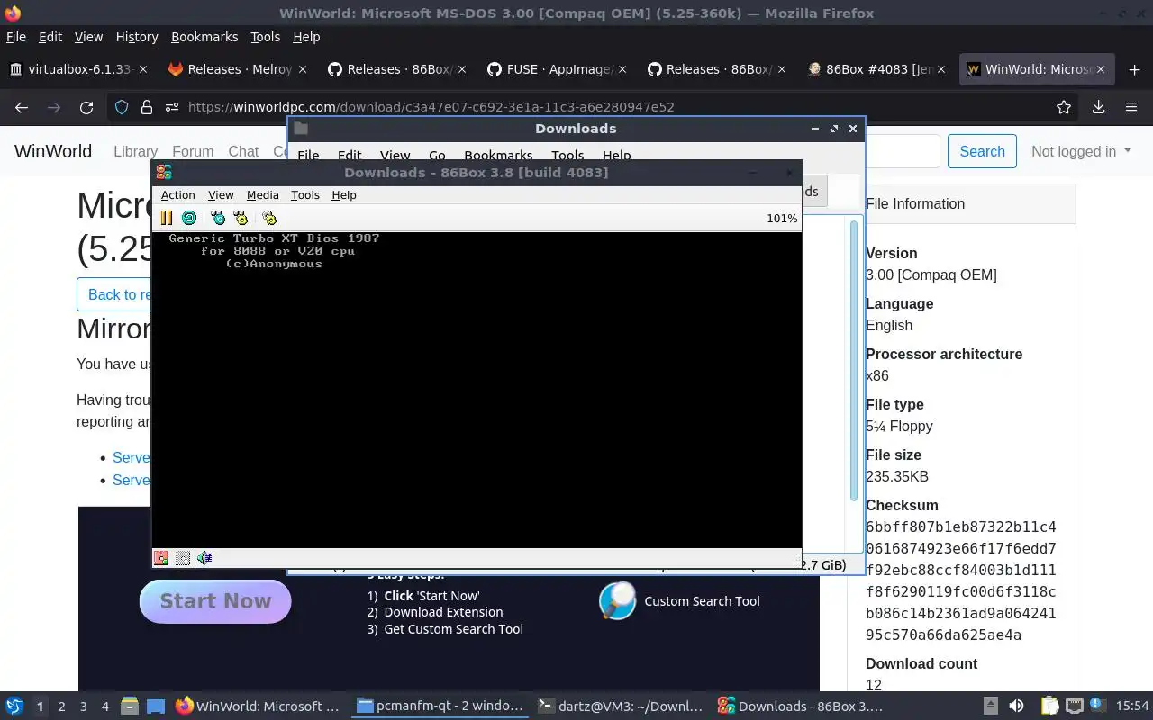Activate pcmanfm-qt taskbar entry
1153x720 pixels.
tap(439, 706)
